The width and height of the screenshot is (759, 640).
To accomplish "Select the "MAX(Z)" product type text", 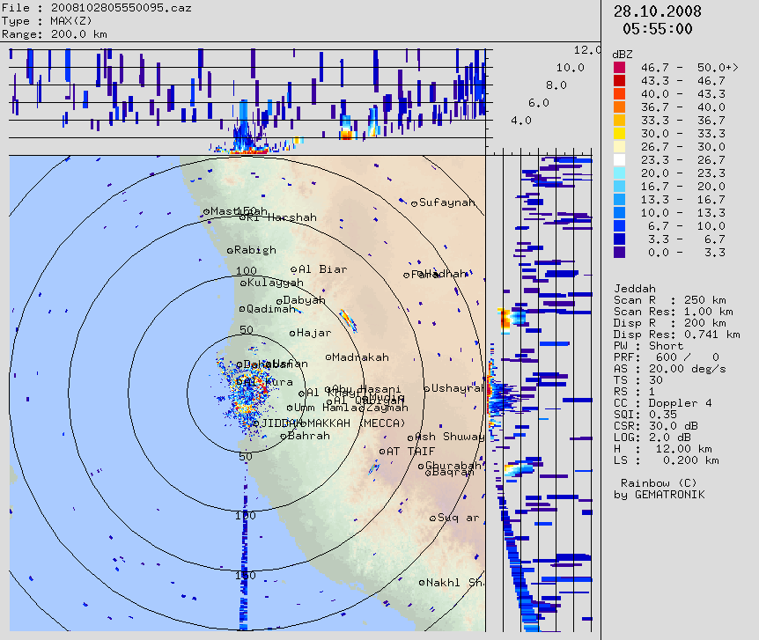I will [70, 21].
